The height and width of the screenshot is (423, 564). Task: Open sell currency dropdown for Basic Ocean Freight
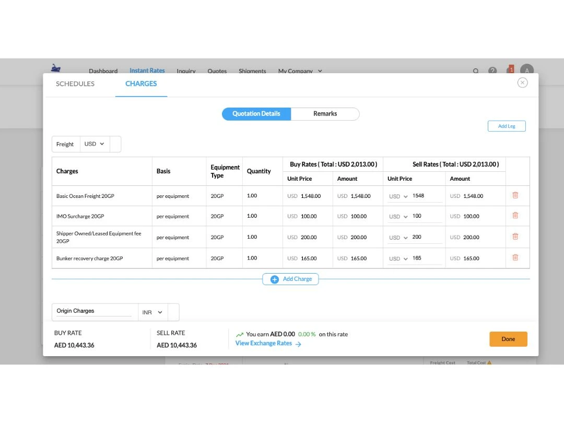click(x=398, y=196)
